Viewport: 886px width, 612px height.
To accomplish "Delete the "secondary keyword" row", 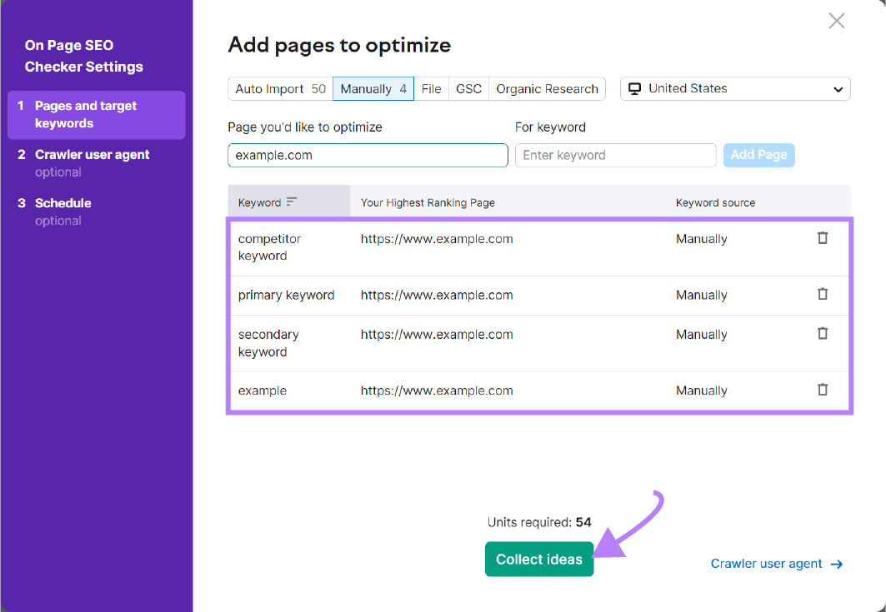I will pyautogui.click(x=823, y=333).
